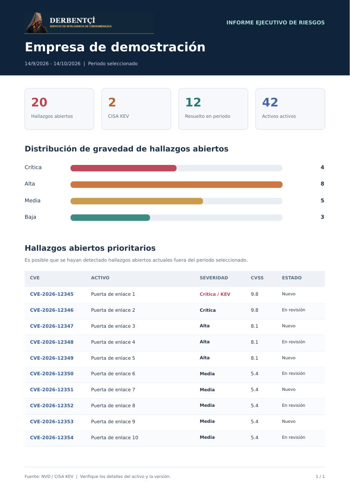Open link CVE-2026-12345
Image resolution: width=350 pixels, height=496 pixels.
(52, 294)
